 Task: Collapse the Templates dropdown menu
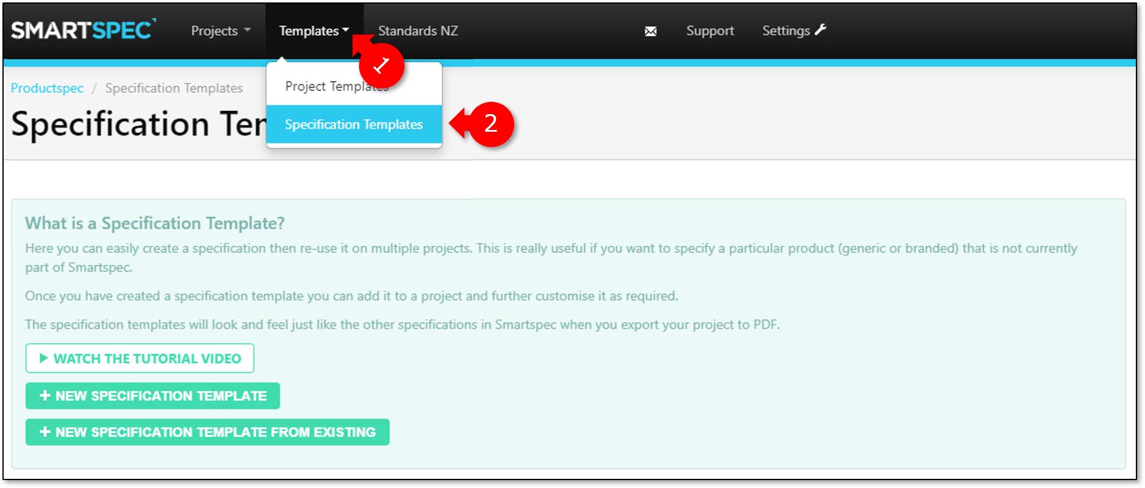coord(314,31)
